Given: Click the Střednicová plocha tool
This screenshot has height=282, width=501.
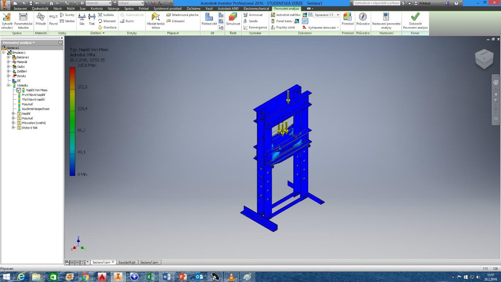Looking at the screenshot, I should [x=183, y=15].
